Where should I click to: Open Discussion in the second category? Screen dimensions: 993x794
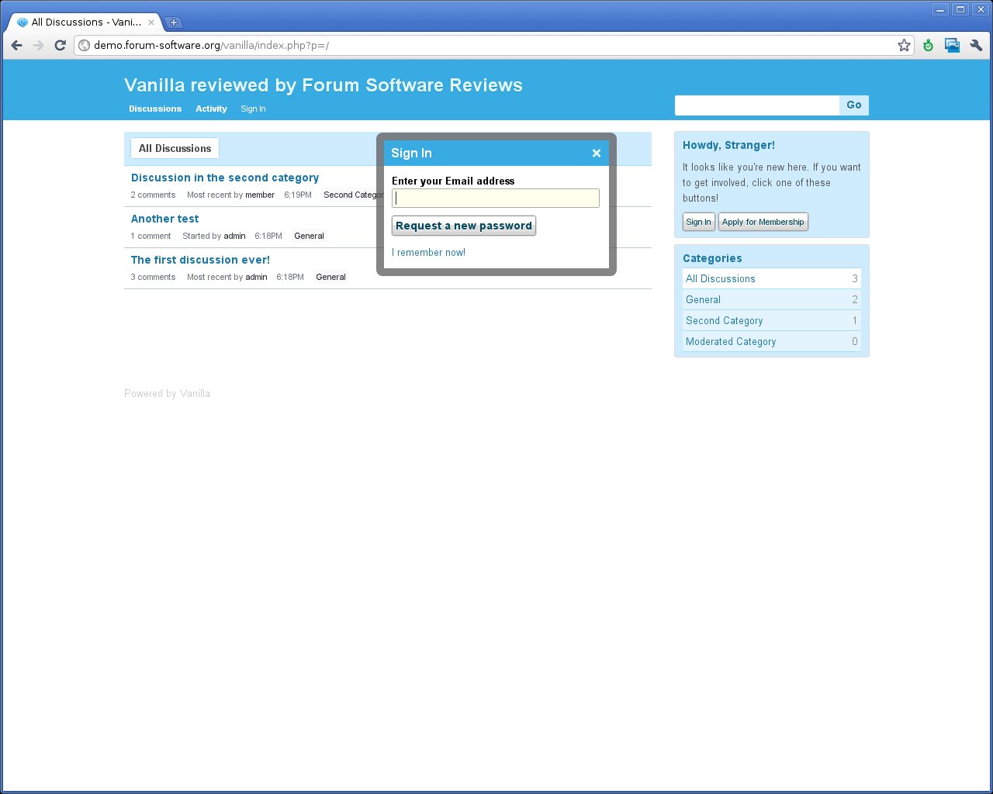(225, 178)
